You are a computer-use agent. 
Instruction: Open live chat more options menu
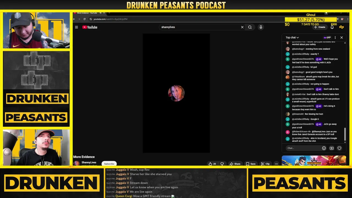click(x=335, y=37)
